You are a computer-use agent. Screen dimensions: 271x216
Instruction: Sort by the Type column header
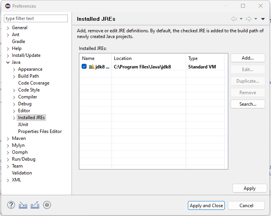pyautogui.click(x=205, y=58)
